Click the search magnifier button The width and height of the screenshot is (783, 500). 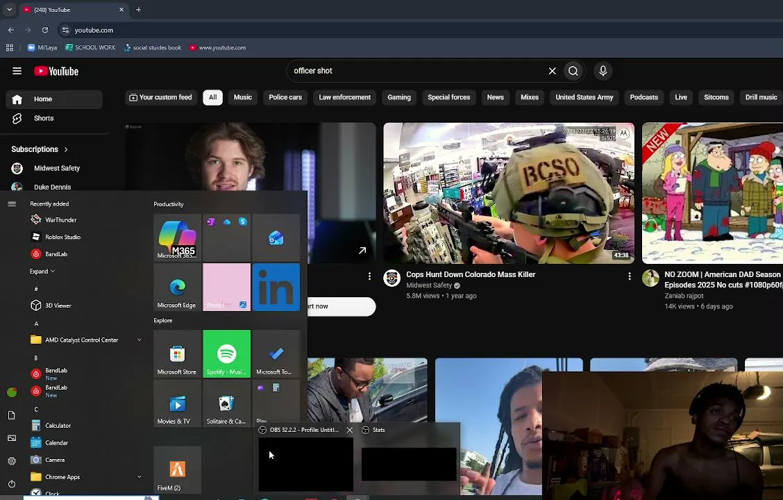point(573,71)
